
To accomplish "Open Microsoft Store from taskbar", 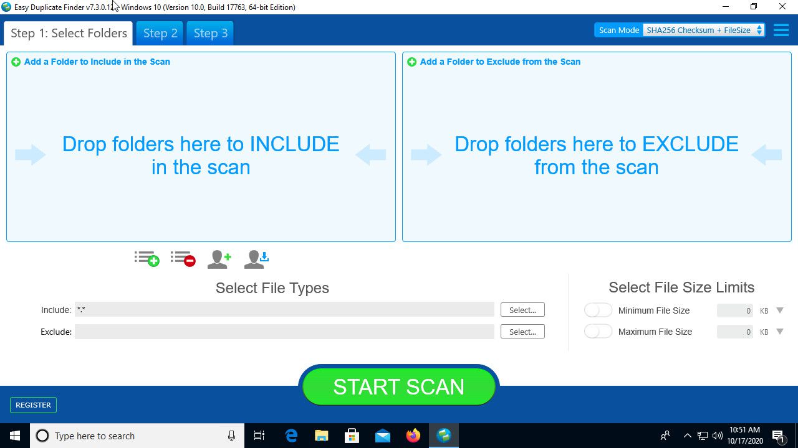I will (x=352, y=436).
